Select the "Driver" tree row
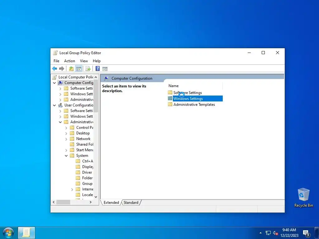Image resolution: width=319 pixels, height=239 pixels. (x=84, y=172)
